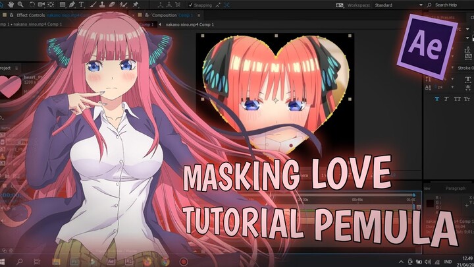Click the horizontal scale T icon
This screenshot has width=474, height=267.
click(467, 79)
